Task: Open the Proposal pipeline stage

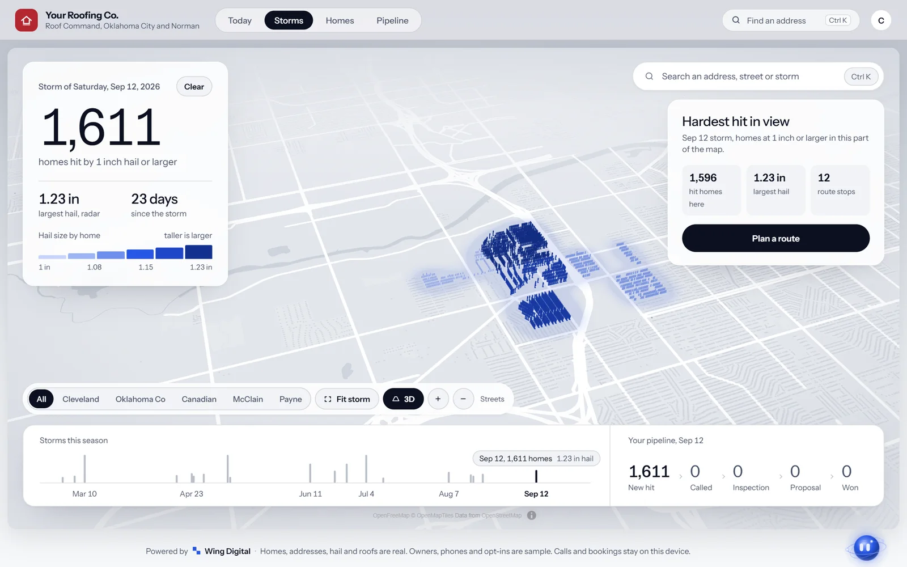Action: (805, 477)
